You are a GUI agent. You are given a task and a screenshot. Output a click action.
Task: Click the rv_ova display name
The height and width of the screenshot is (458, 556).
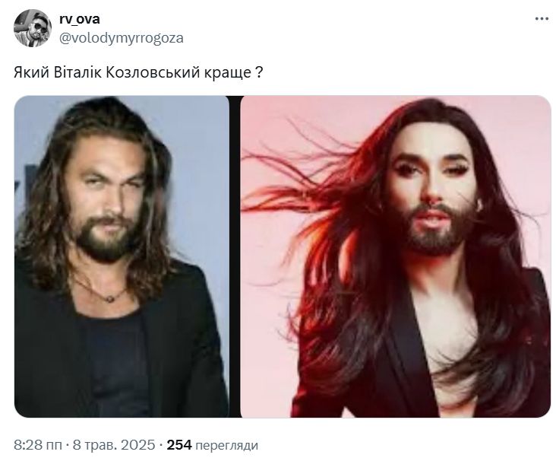point(80,19)
